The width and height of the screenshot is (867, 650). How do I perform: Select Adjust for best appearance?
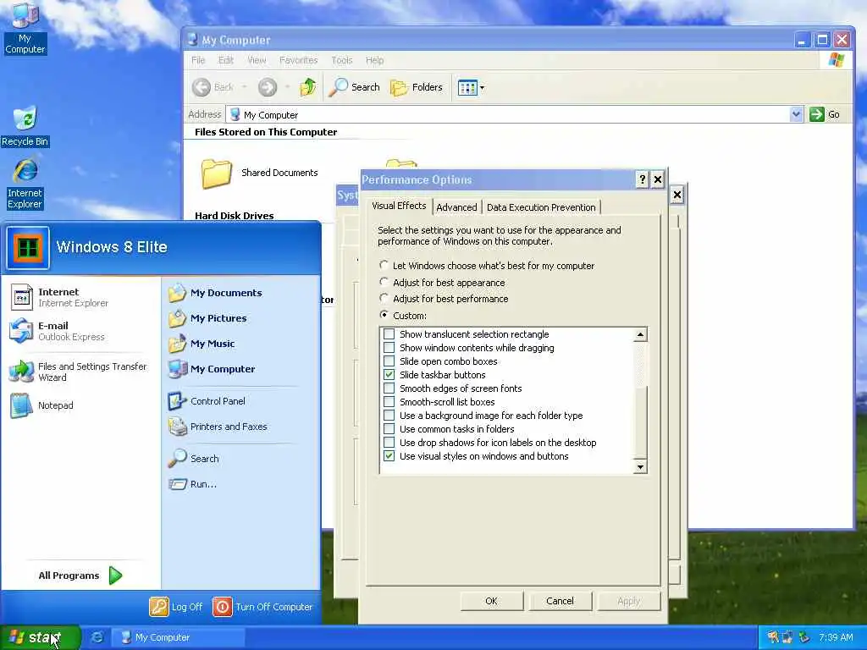pos(384,282)
